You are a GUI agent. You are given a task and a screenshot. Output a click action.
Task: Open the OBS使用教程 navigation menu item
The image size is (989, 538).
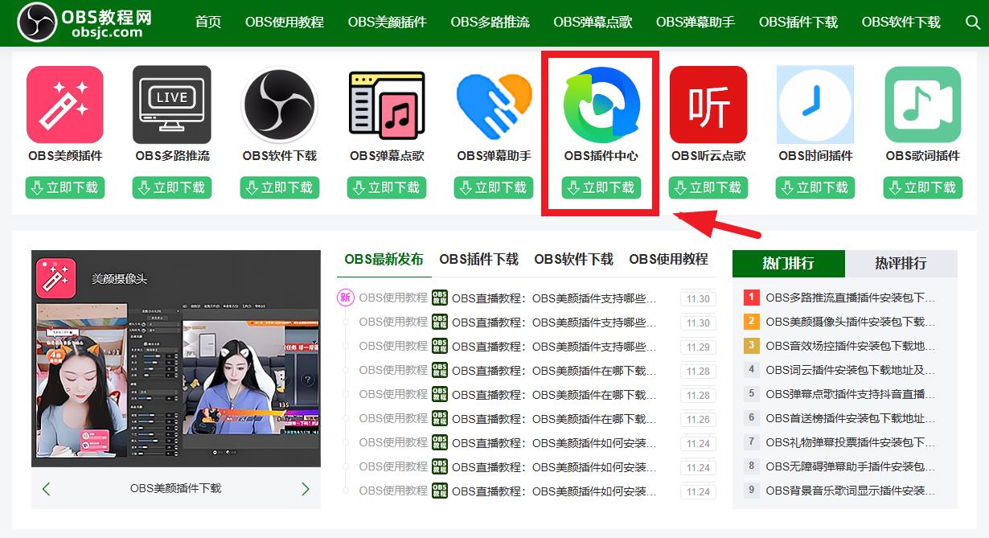(285, 22)
